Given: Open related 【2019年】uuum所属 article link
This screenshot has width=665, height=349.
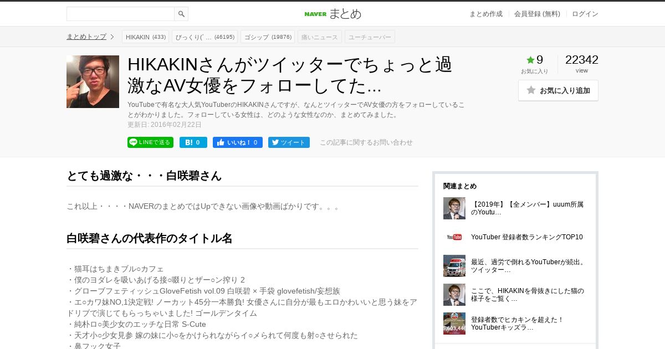Looking at the screenshot, I should tap(527, 208).
